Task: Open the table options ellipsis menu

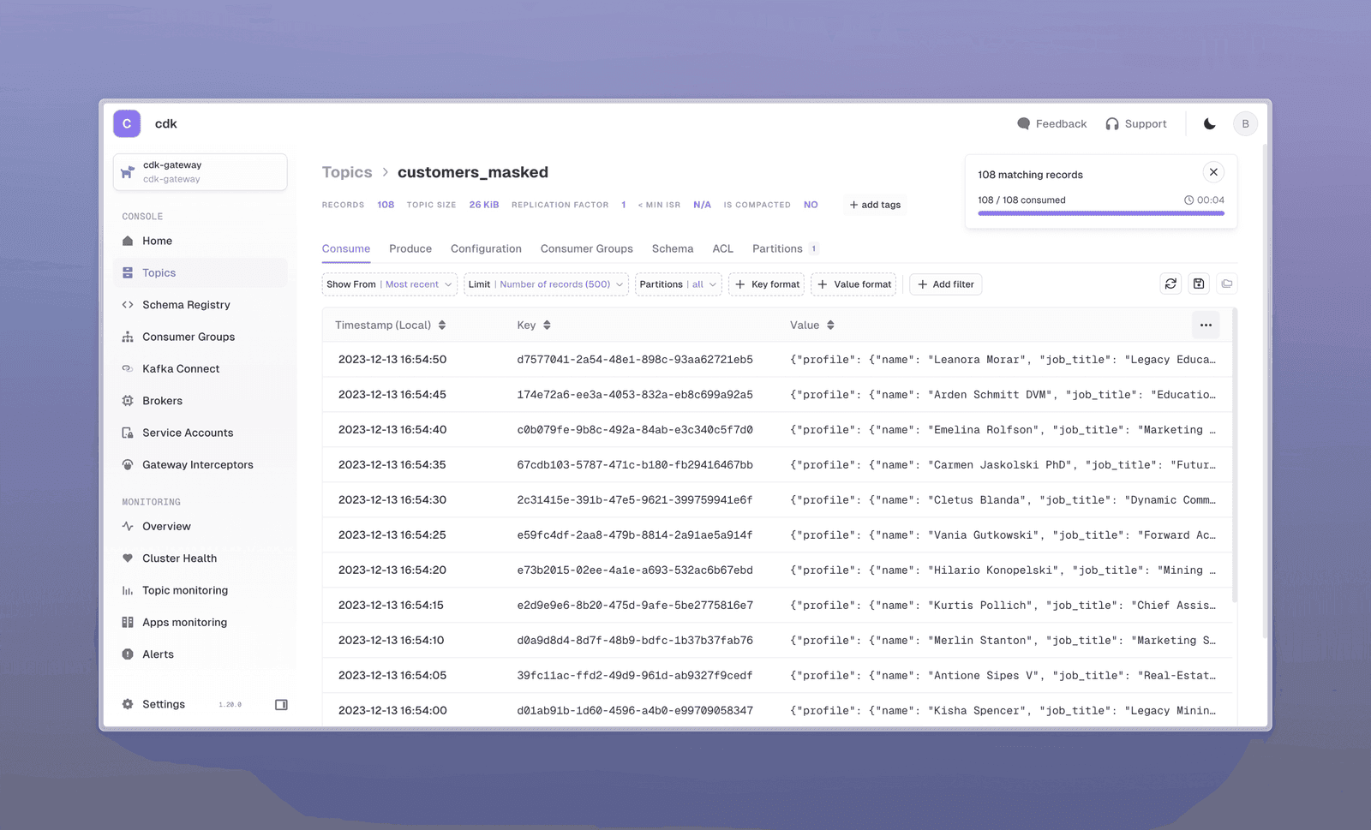Action: (1206, 325)
